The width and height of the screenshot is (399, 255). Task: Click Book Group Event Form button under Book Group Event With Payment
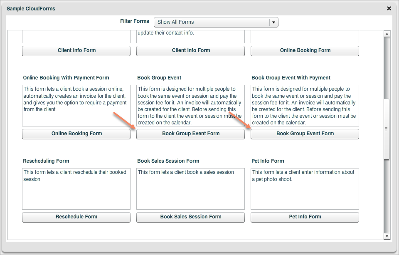(x=305, y=134)
